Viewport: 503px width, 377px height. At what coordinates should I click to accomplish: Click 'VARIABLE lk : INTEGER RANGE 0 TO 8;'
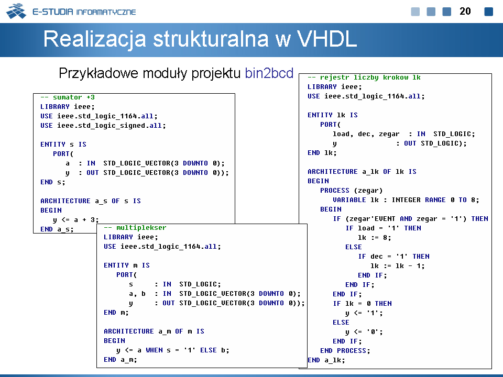click(x=406, y=200)
